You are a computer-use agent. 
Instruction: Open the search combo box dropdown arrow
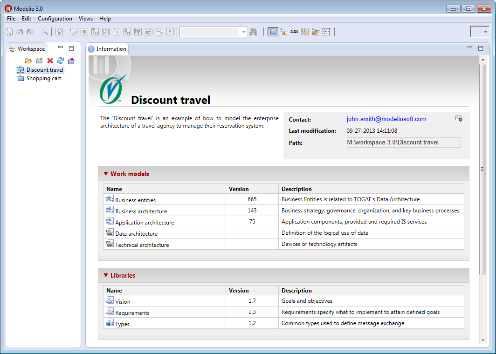point(243,32)
